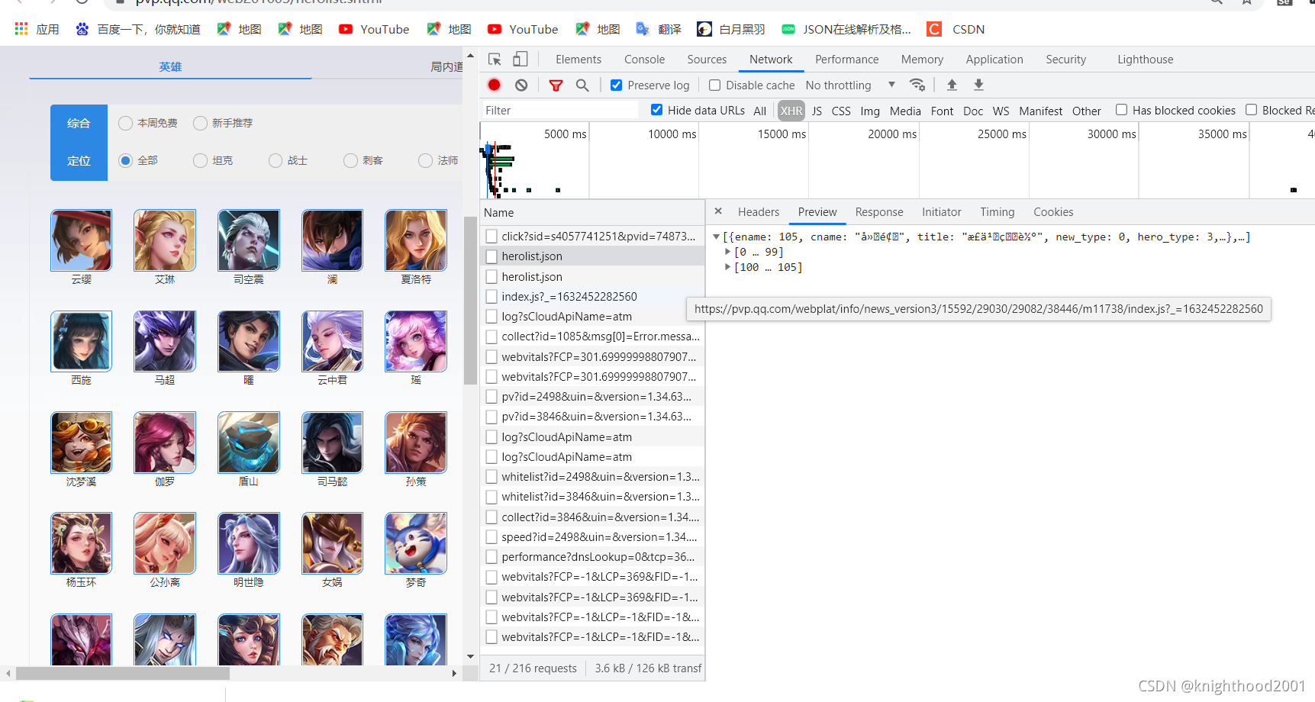The image size is (1315, 702).
Task: Open the No throttling dropdown
Action: 850,85
